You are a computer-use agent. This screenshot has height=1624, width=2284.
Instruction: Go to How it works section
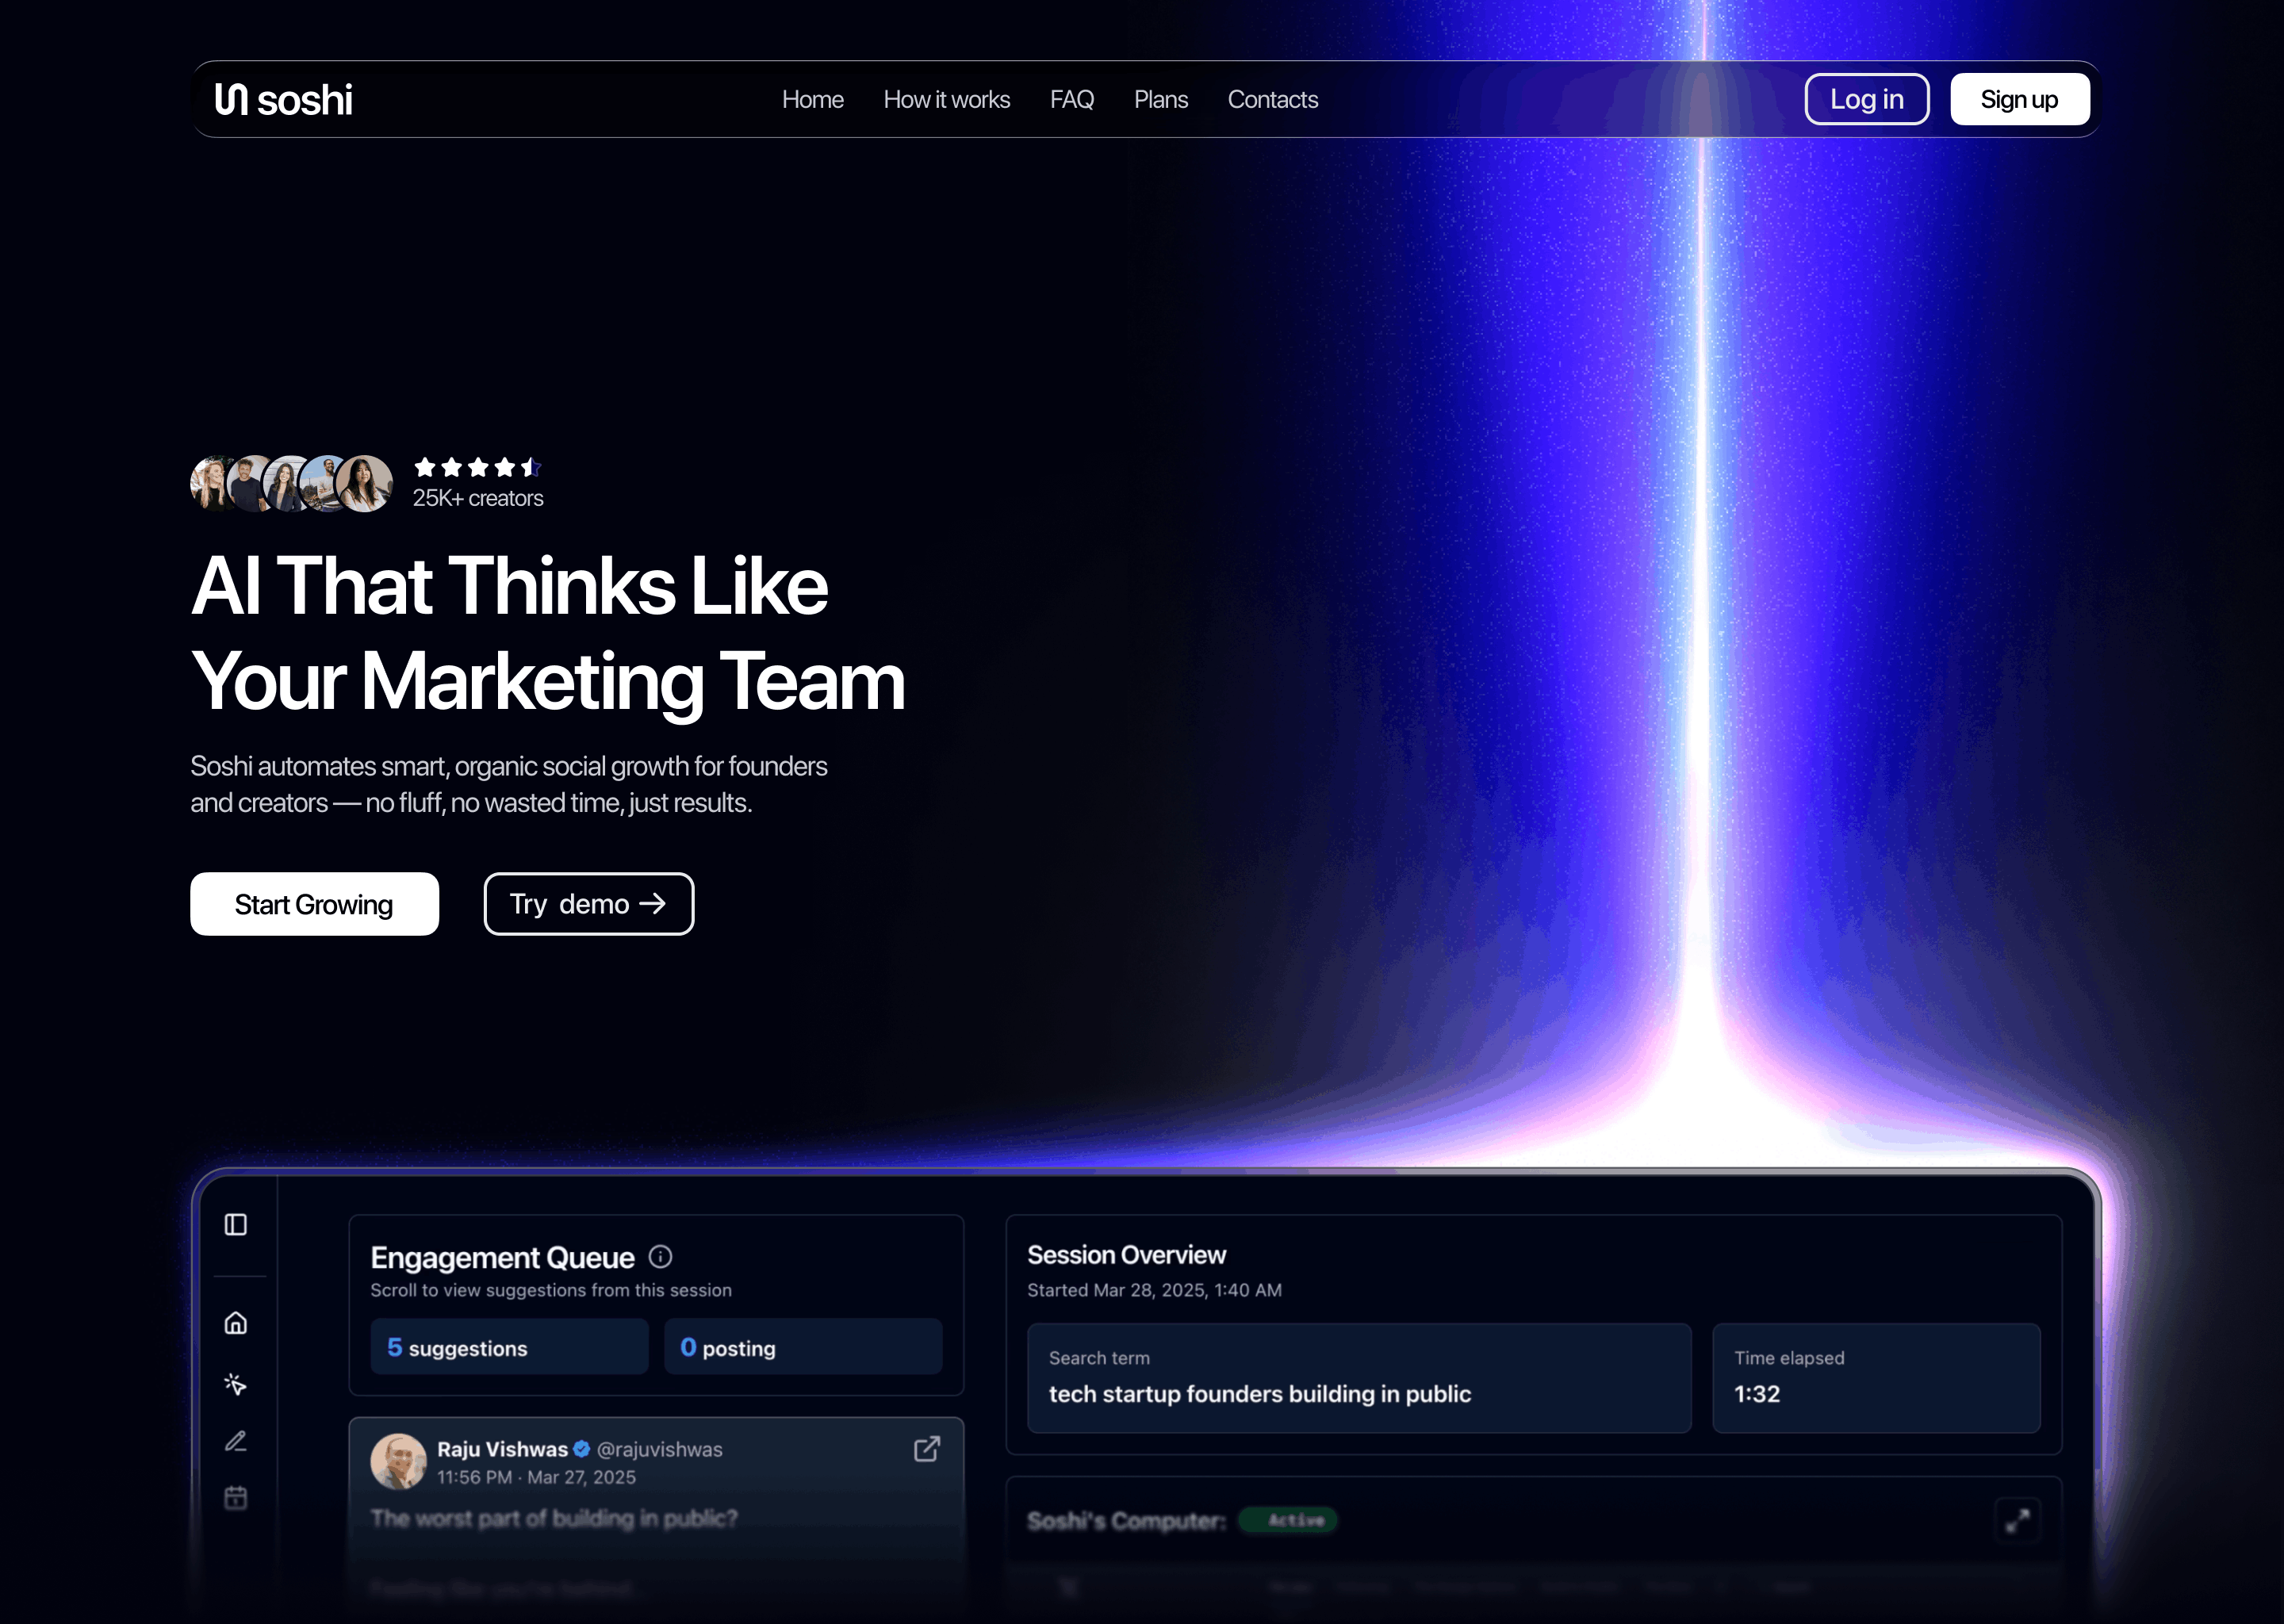946,100
